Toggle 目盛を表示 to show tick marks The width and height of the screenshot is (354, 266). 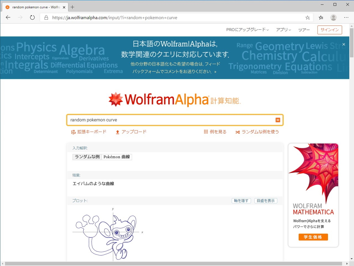coord(265,201)
